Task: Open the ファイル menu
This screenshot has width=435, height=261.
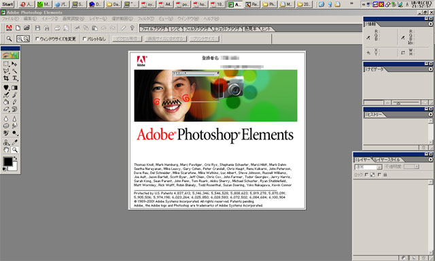Action: pos(10,18)
